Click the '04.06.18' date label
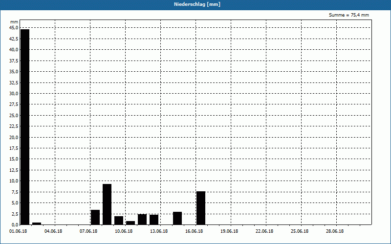Screen dimensions: 391x244 coord(53,231)
